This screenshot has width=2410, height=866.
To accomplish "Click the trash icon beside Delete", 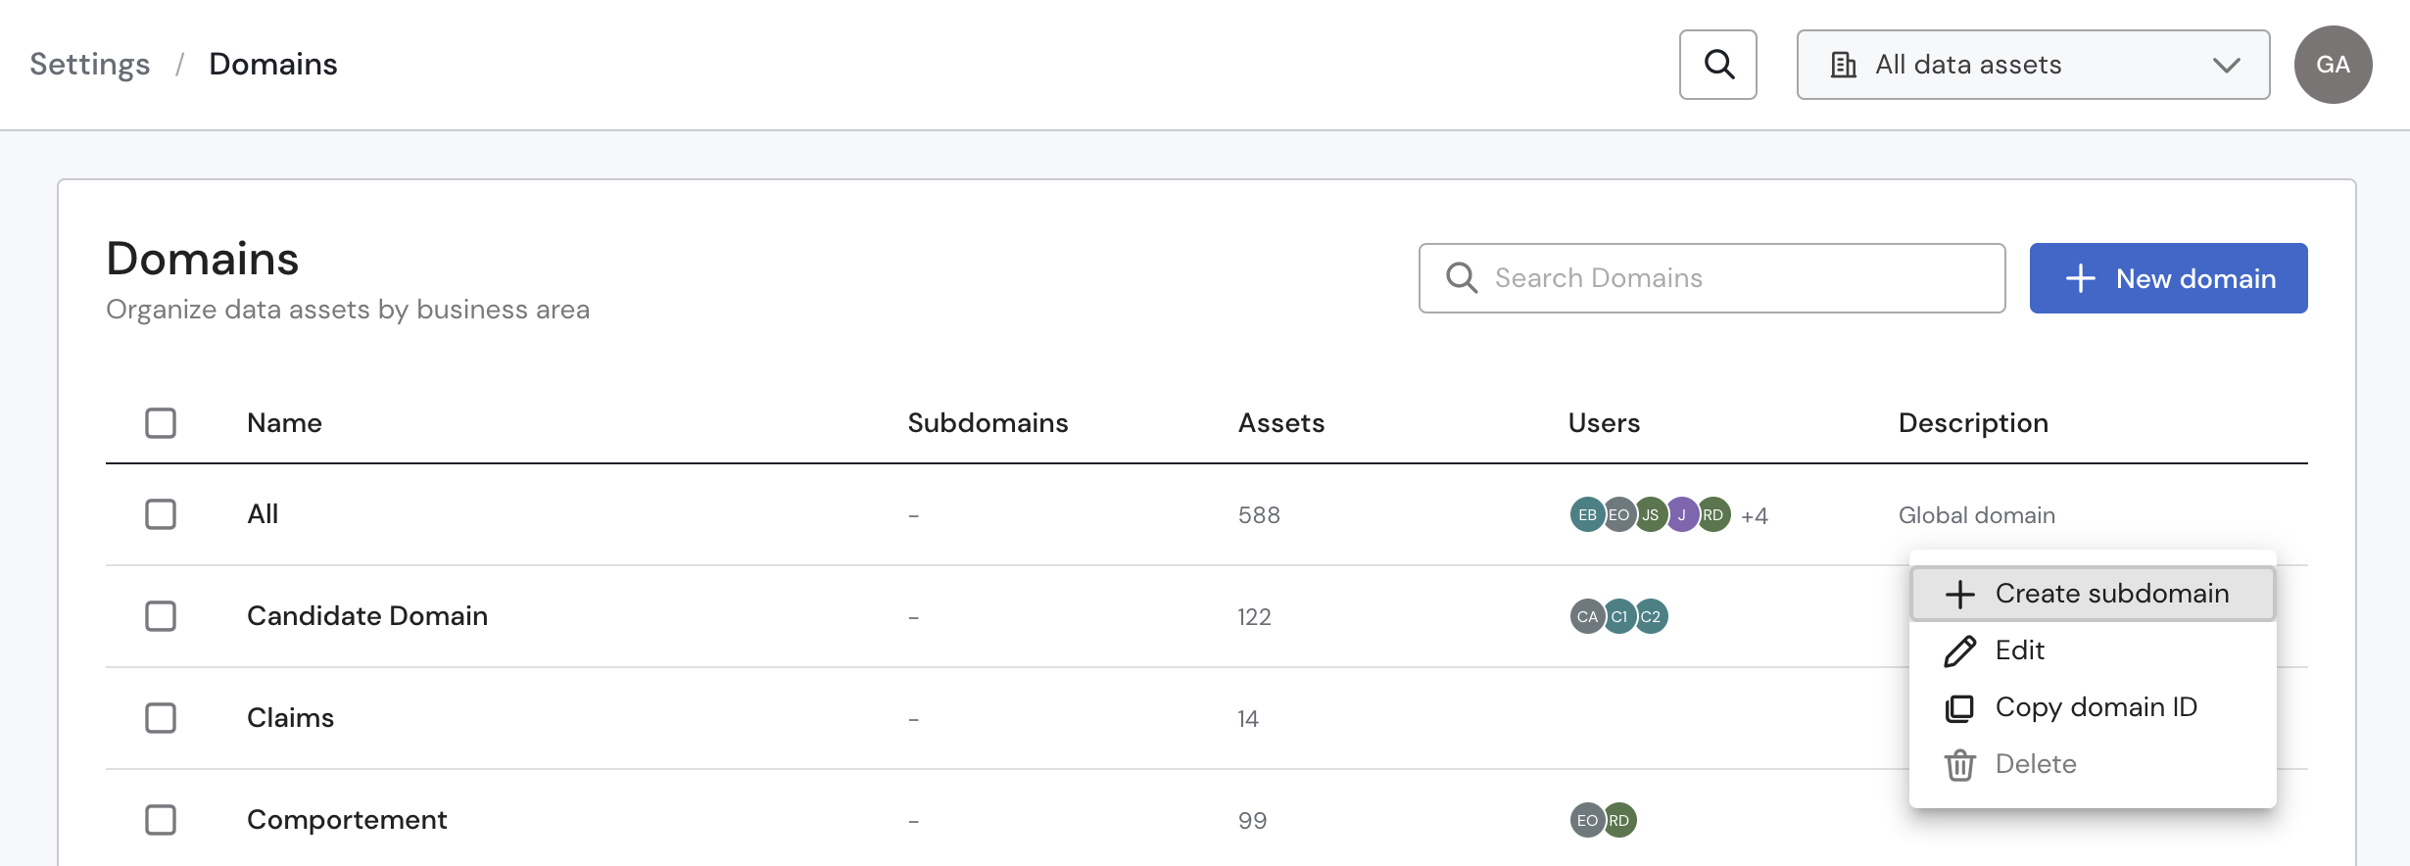I will pos(1960,764).
